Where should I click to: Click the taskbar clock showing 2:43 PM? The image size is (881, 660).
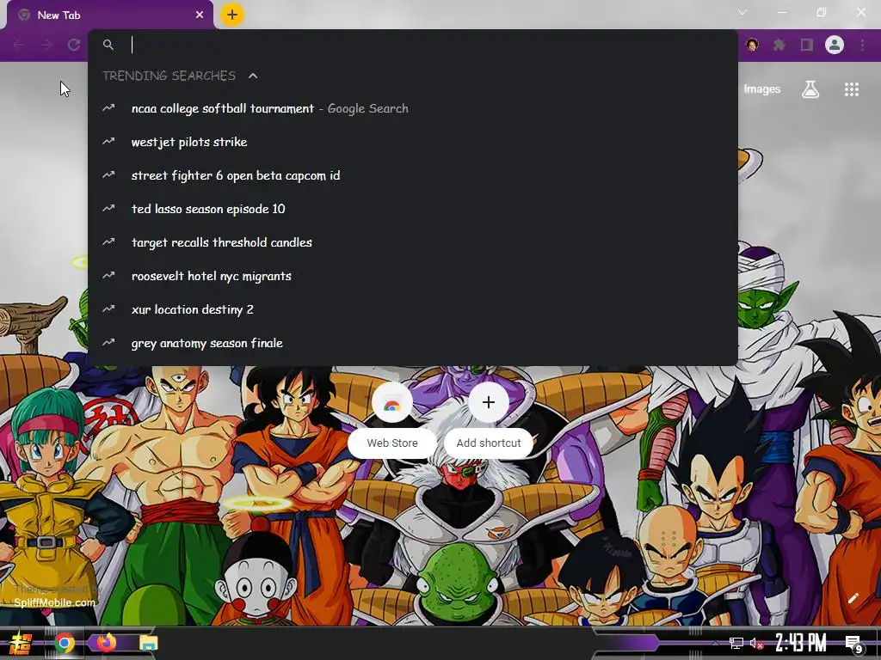(801, 643)
